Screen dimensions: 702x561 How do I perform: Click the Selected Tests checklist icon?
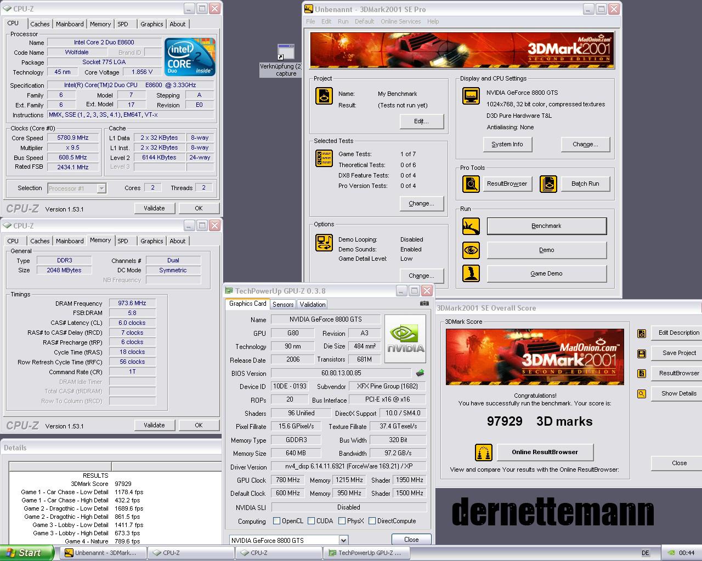click(324, 158)
